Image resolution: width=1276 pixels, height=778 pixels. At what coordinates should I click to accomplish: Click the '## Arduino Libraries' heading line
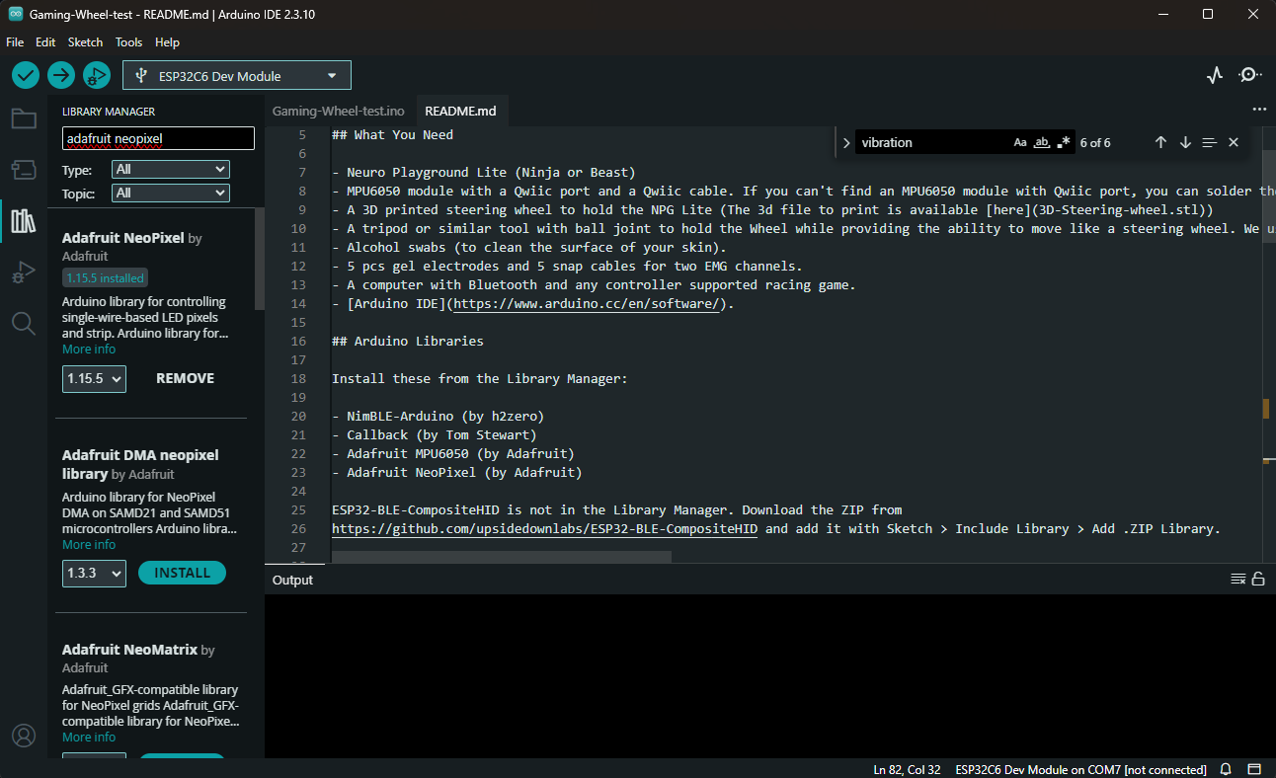[x=408, y=342]
